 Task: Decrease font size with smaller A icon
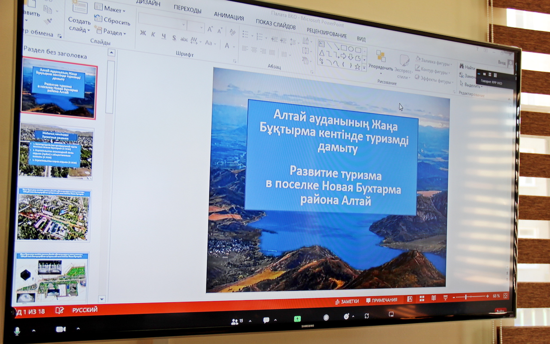click(x=220, y=31)
